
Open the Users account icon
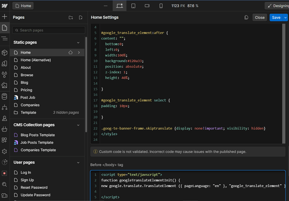coord(4,118)
